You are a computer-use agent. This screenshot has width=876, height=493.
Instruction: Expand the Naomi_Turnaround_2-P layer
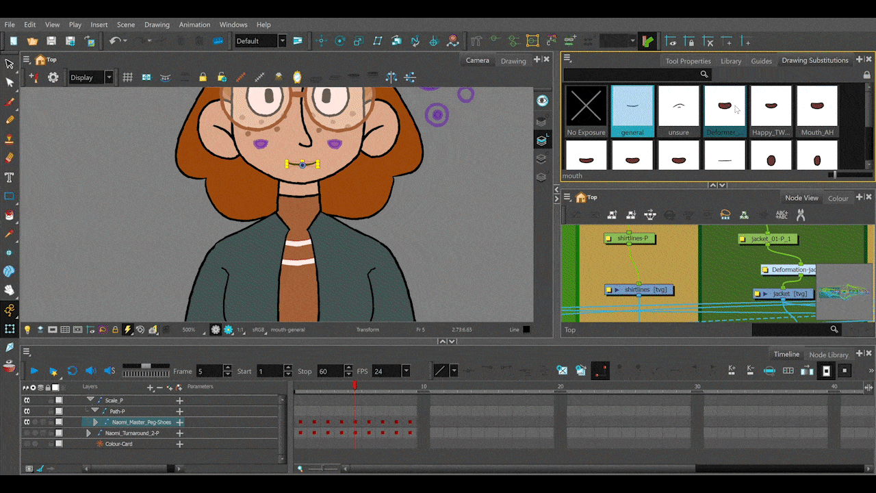point(88,433)
